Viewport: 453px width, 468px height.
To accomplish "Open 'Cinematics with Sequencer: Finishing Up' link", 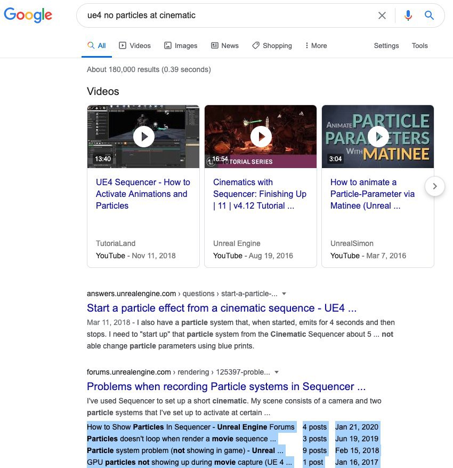I will pos(260,194).
